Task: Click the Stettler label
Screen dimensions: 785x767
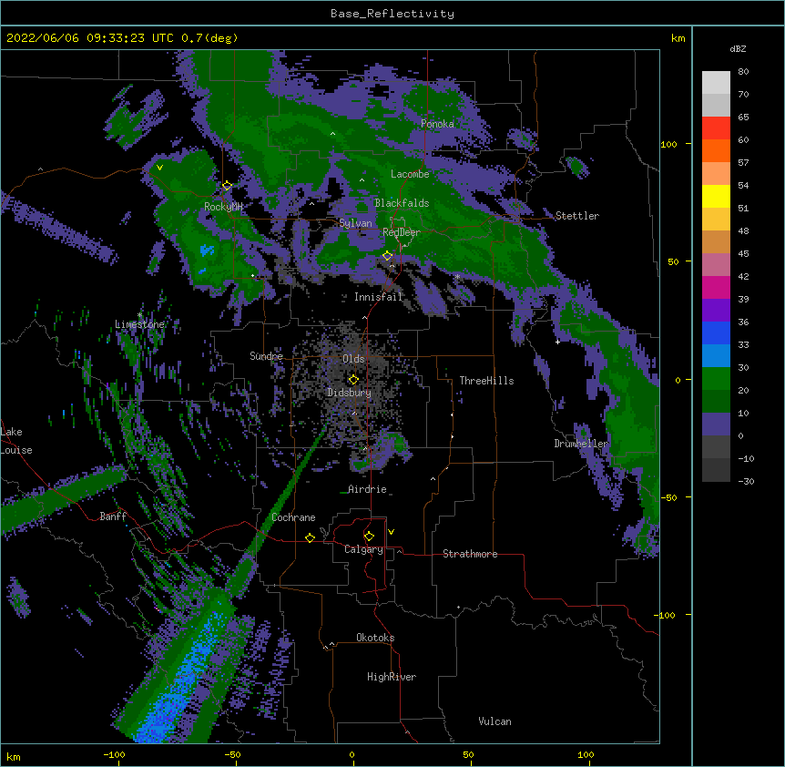Action: (x=577, y=216)
